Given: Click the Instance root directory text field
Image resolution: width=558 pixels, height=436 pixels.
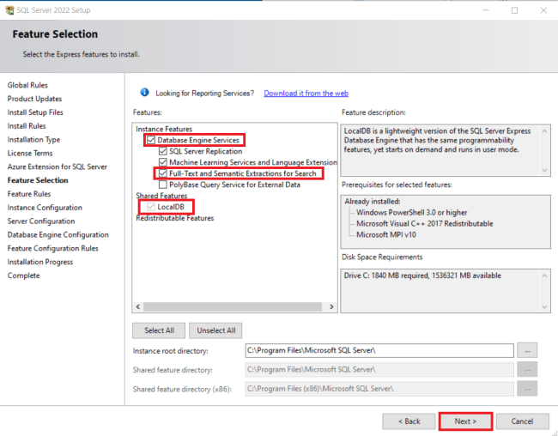Looking at the screenshot, I should (379, 350).
